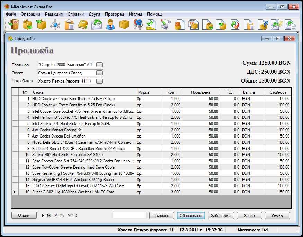Click the Кол. column header
The image size is (303, 237).
(171, 92)
